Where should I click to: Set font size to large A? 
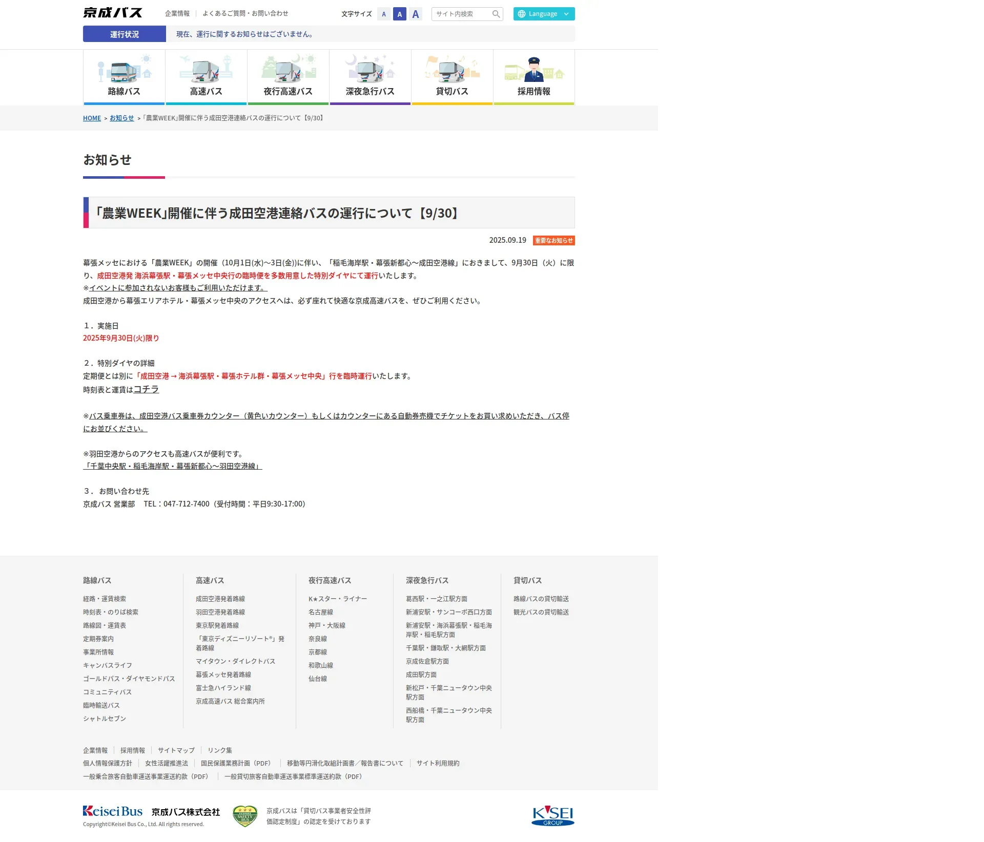[x=416, y=14]
